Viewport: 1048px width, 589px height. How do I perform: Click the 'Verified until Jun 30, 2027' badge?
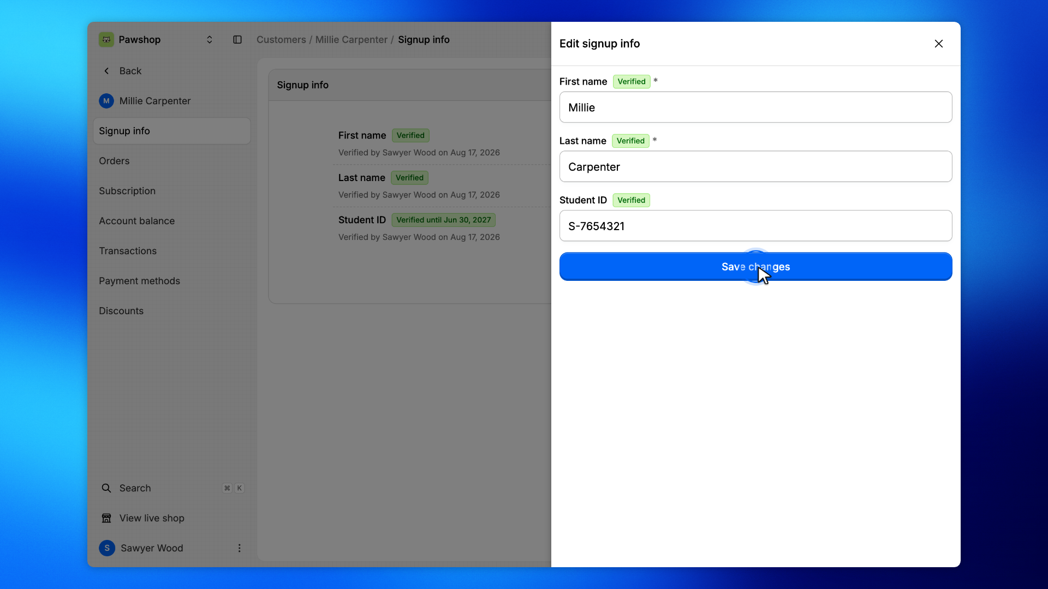443,220
